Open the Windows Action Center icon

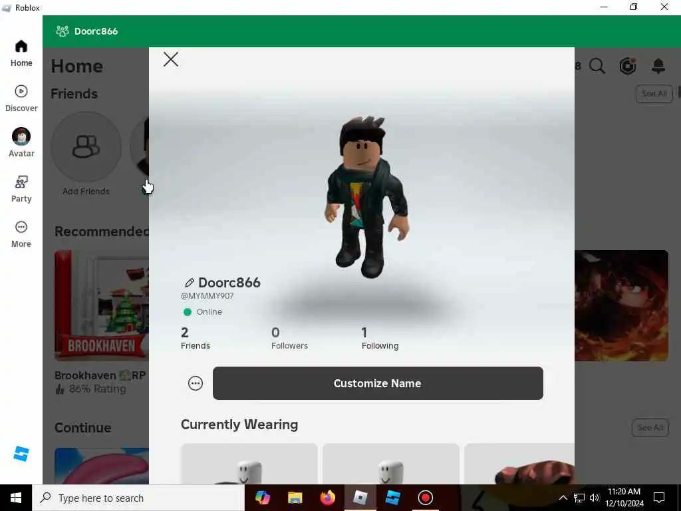pyautogui.click(x=659, y=498)
